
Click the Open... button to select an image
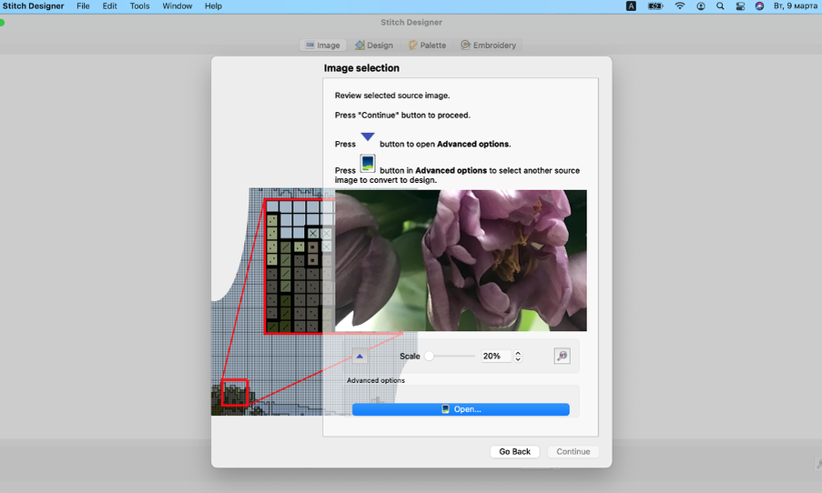tap(461, 409)
